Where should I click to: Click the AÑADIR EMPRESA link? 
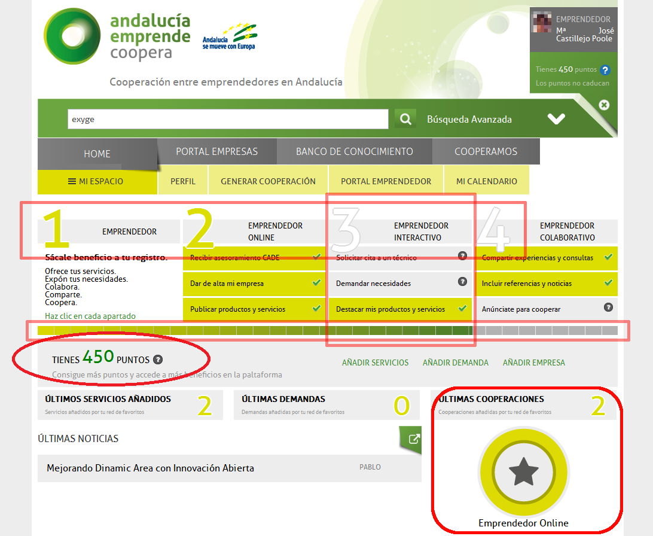click(x=534, y=363)
